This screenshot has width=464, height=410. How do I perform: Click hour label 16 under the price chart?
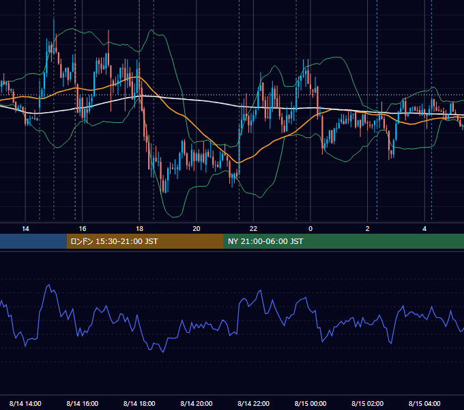83,228
